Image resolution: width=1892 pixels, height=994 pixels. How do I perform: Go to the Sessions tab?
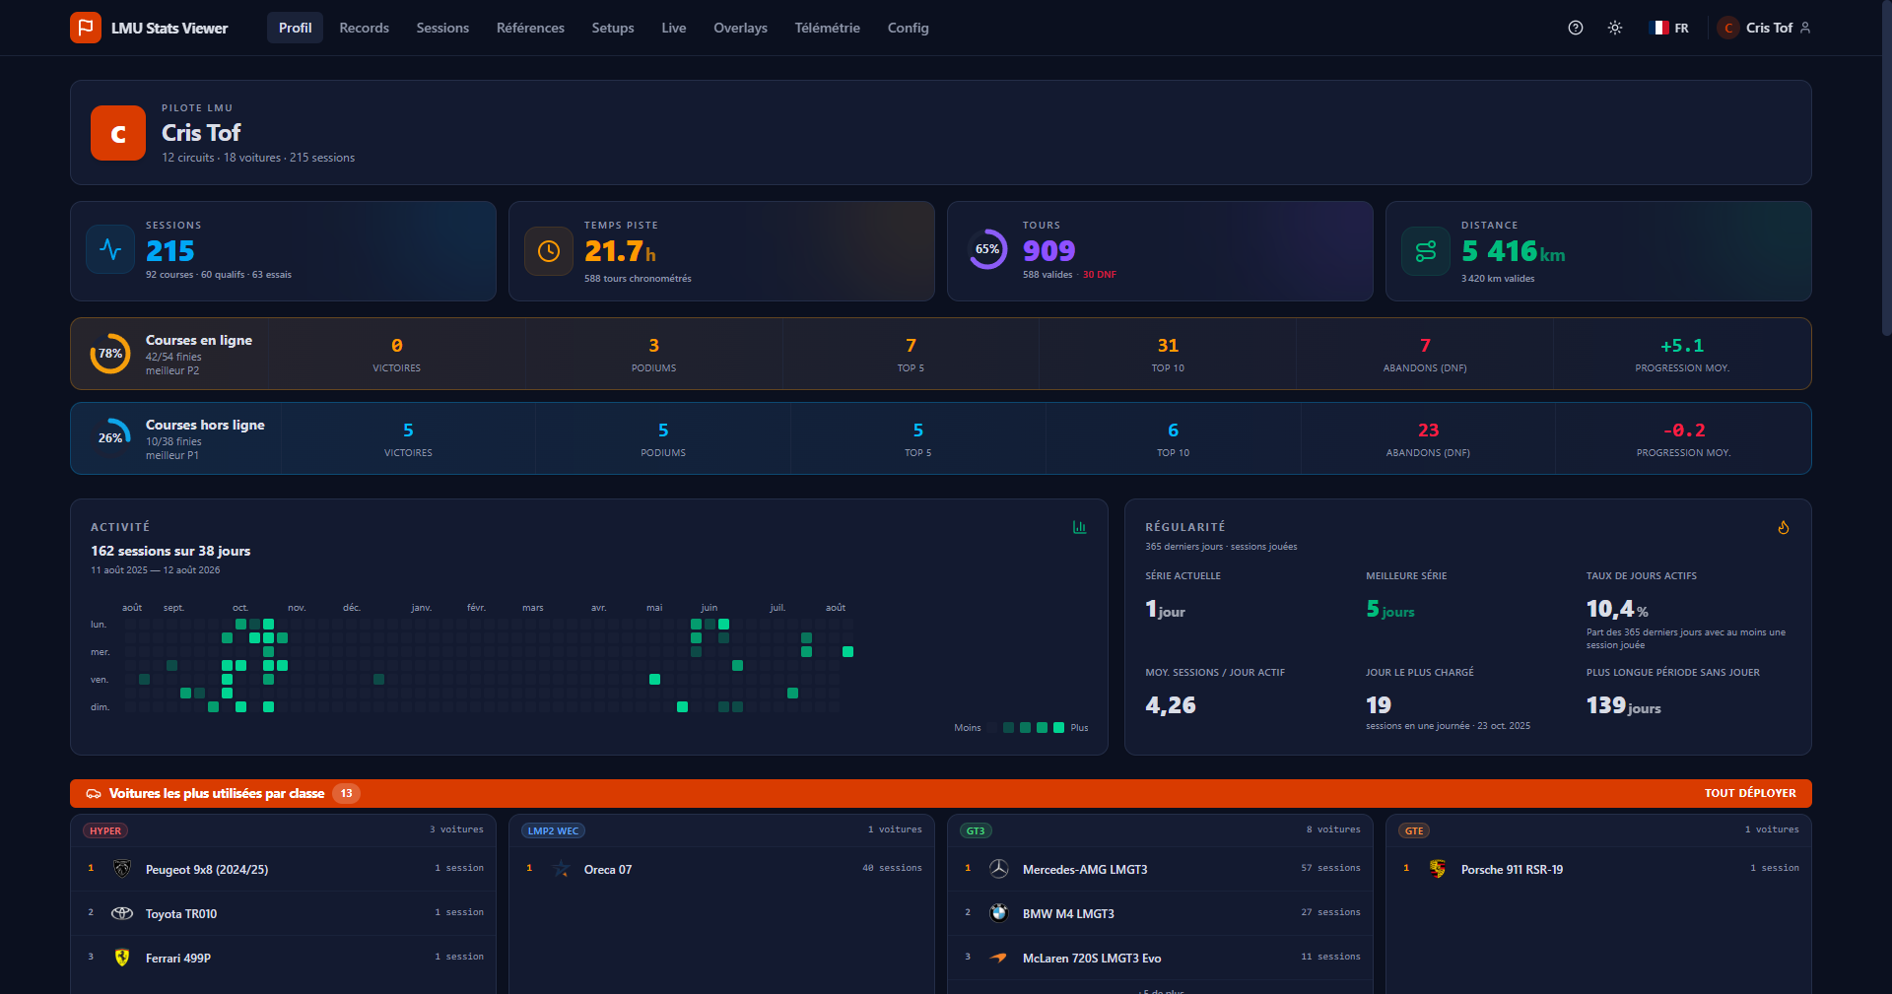click(442, 28)
